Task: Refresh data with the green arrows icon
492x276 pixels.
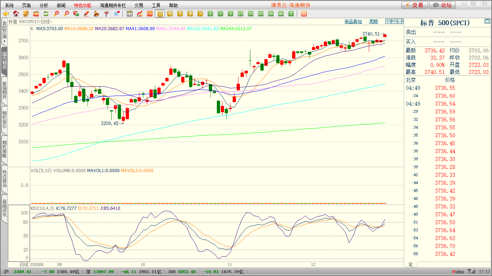Action: [x=46, y=14]
